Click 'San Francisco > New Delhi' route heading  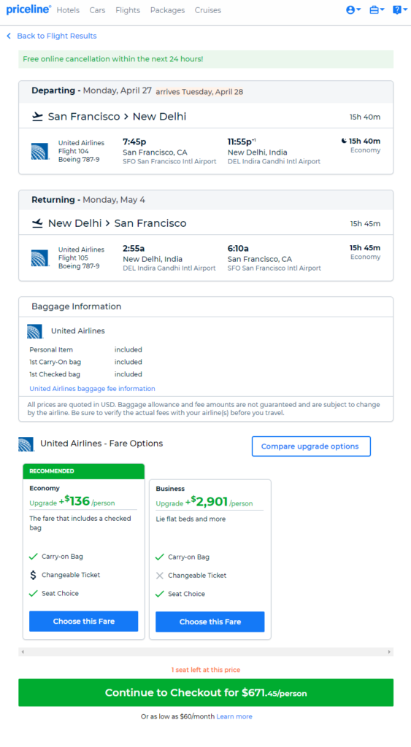click(118, 117)
